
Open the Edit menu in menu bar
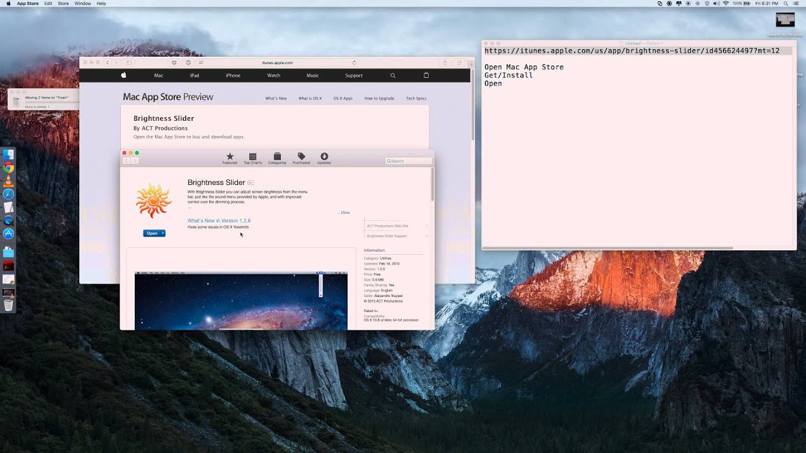(48, 3)
